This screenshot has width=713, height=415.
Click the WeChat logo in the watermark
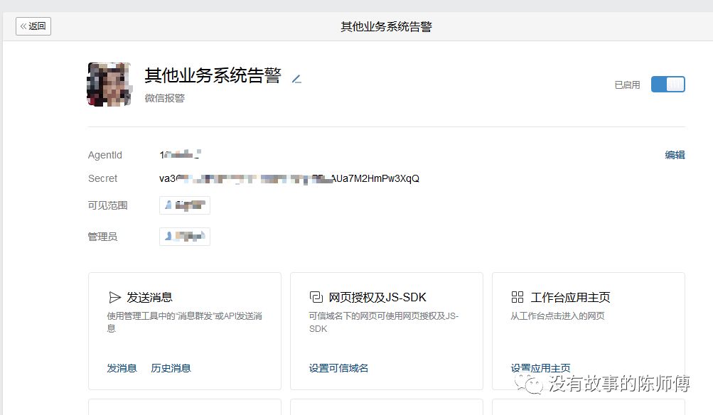click(530, 384)
